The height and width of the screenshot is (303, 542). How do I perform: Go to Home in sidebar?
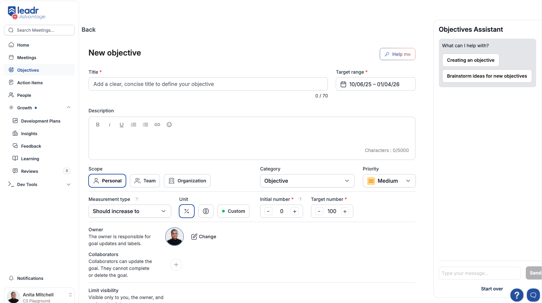[x=39, y=45]
